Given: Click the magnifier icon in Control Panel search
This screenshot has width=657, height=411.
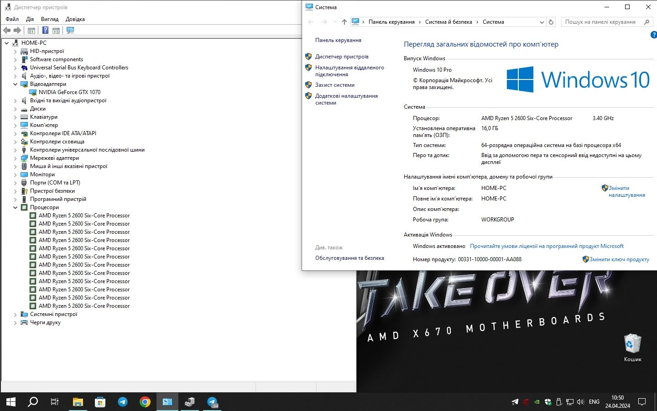Looking at the screenshot, I should point(647,22).
